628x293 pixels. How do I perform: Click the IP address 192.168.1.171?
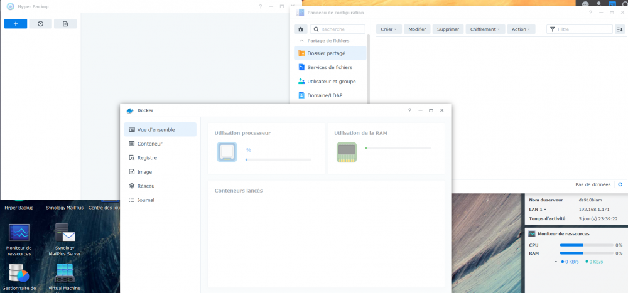pyautogui.click(x=594, y=210)
